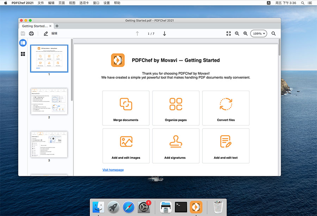Open the Apple menu
317x216 pixels.
6,3
